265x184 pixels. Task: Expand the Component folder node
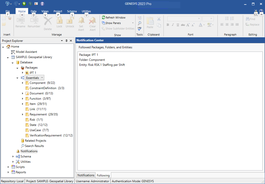(x=22, y=83)
